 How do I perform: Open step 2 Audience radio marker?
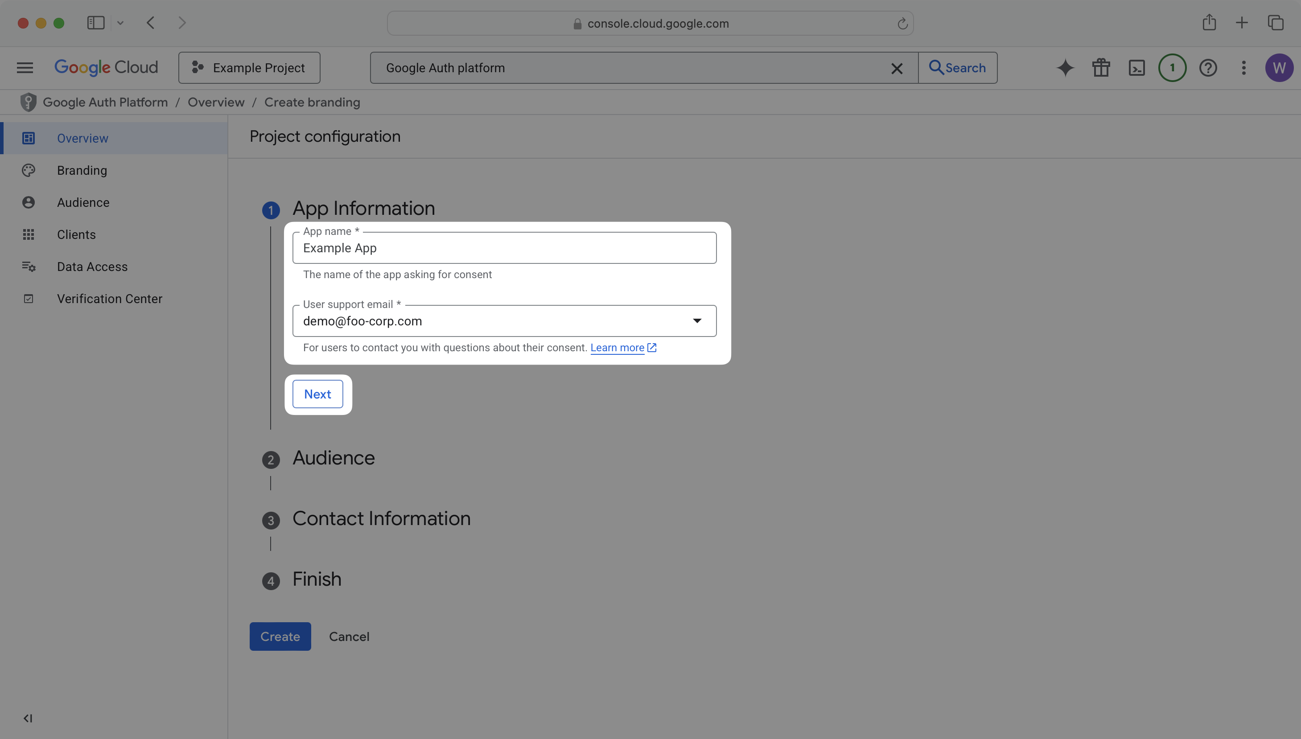click(271, 460)
